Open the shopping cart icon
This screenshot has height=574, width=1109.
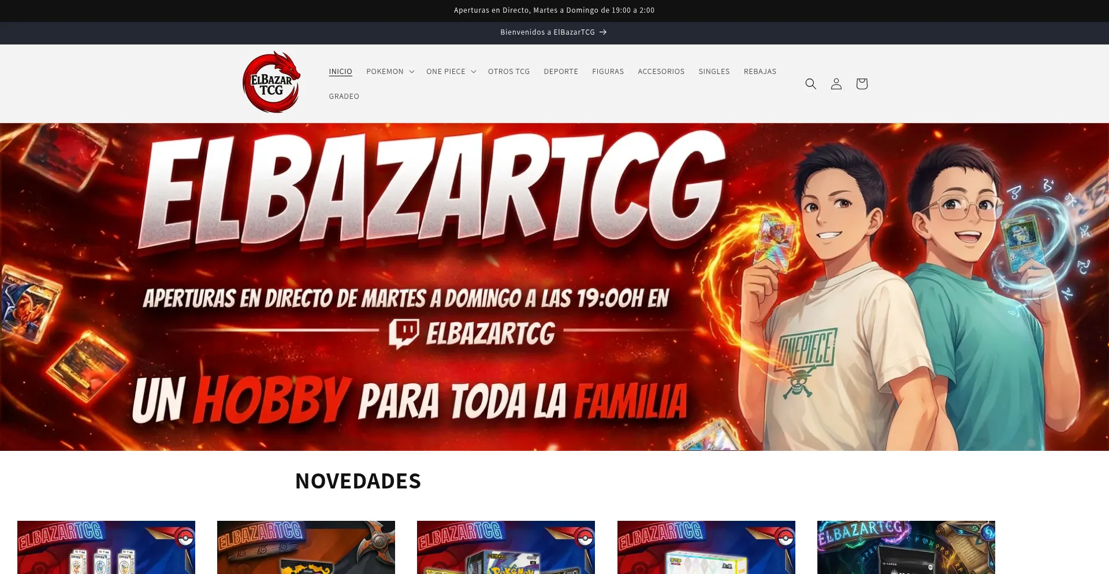tap(861, 84)
